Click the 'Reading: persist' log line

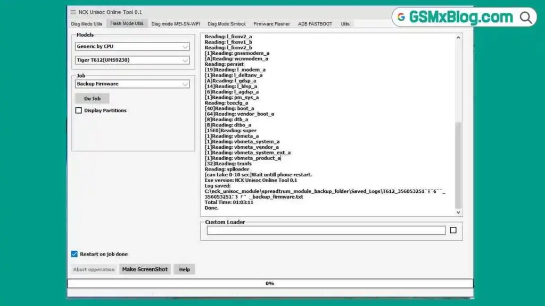tap(224, 64)
